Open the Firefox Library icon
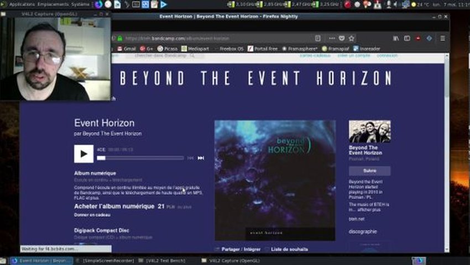Image resolution: width=470 pixels, height=265 pixels. [x=396, y=38]
